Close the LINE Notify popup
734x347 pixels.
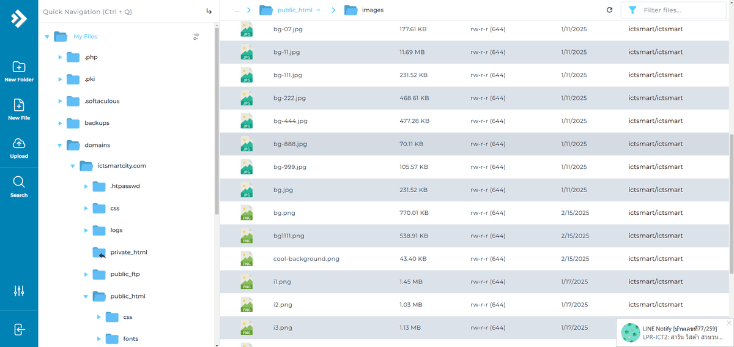[x=728, y=323]
